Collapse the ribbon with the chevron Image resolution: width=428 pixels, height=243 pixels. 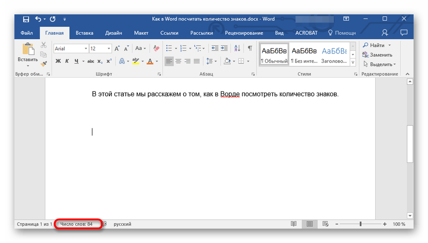pyautogui.click(x=408, y=74)
